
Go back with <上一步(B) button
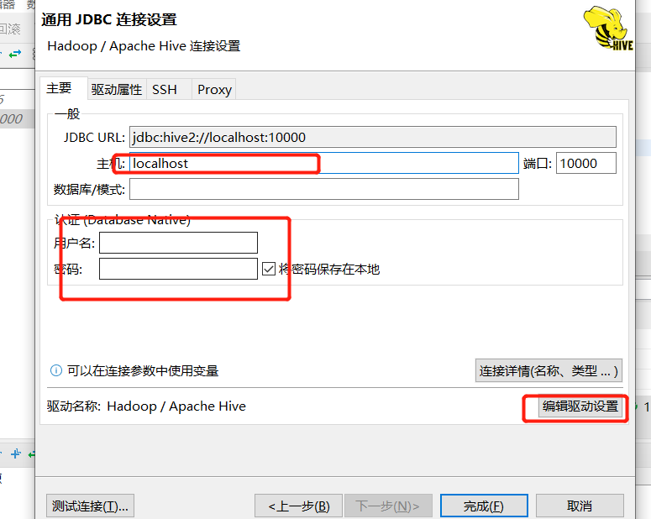(x=298, y=506)
